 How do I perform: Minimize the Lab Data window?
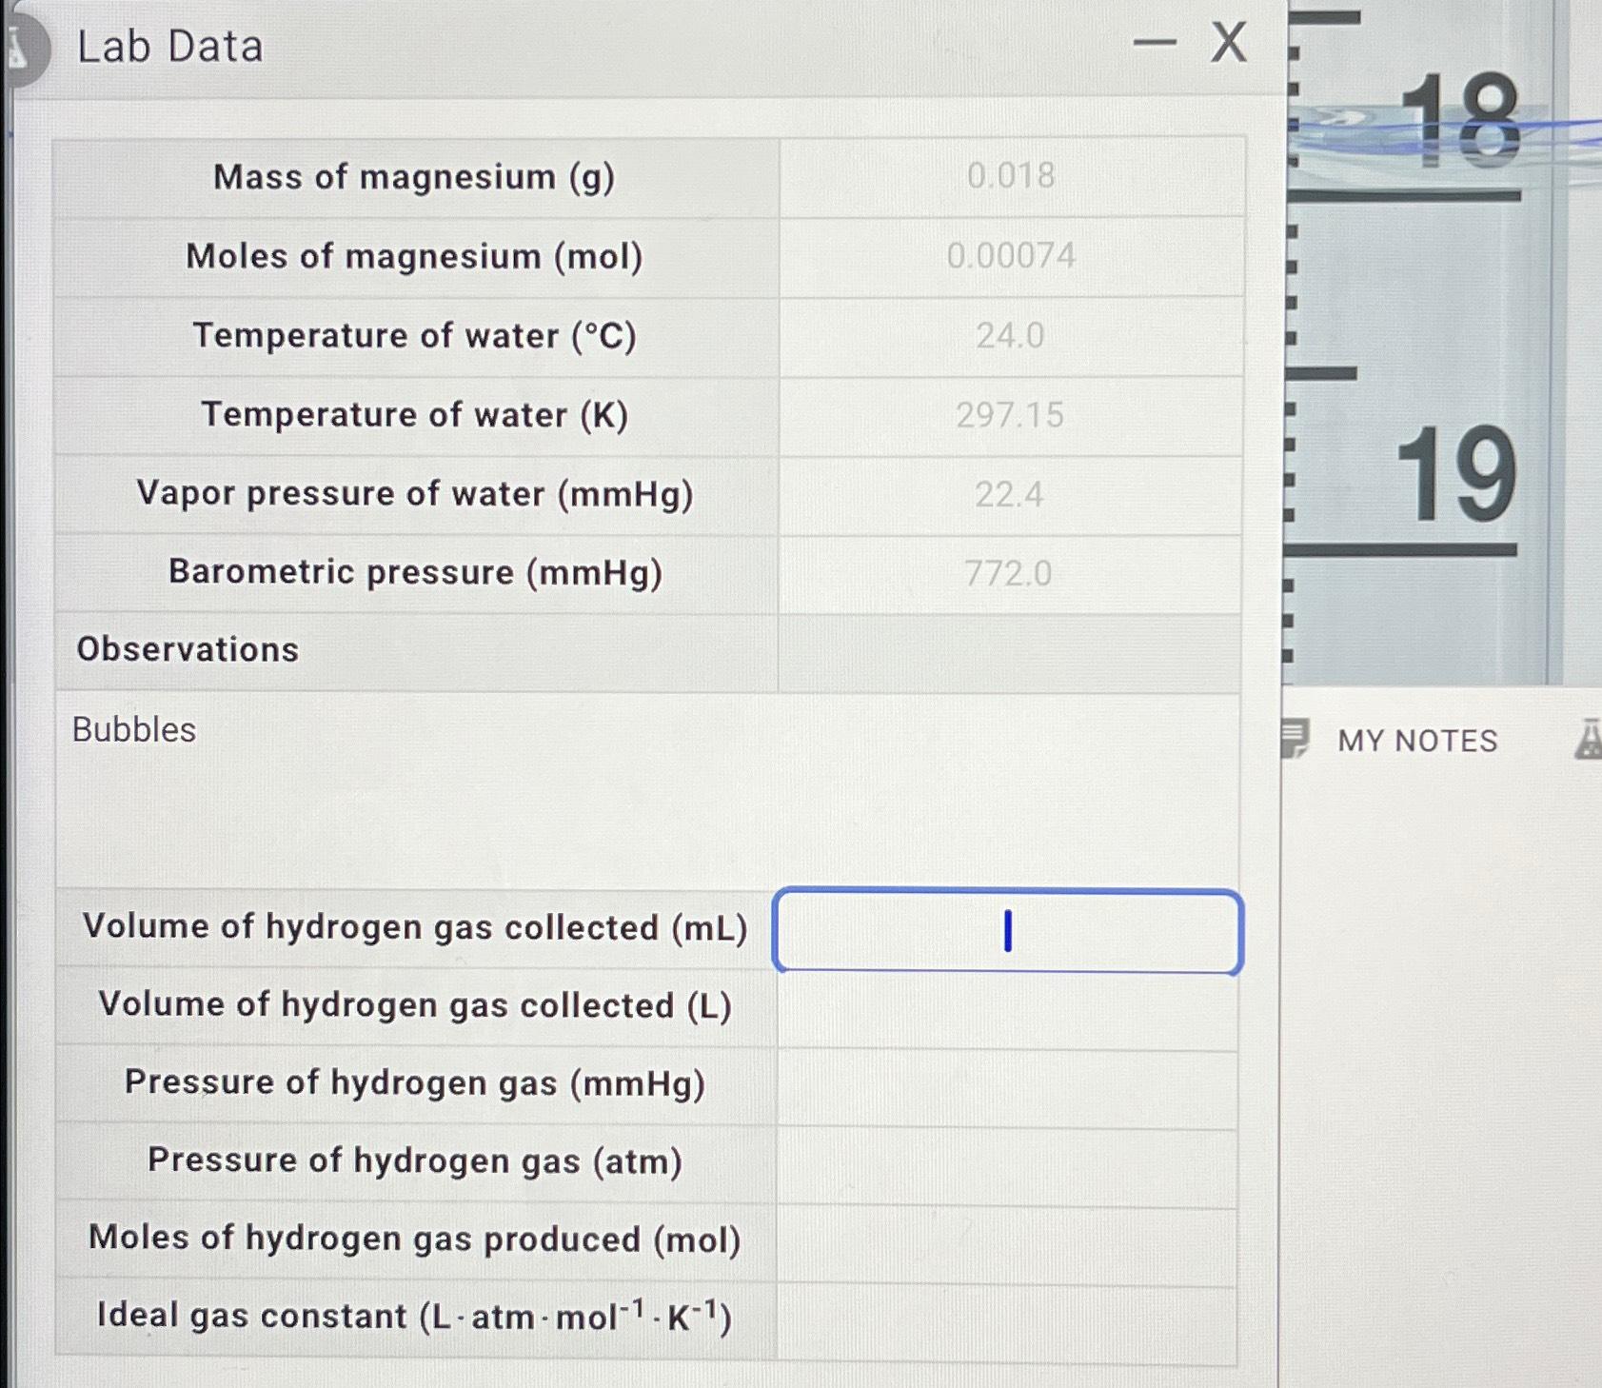(1154, 42)
